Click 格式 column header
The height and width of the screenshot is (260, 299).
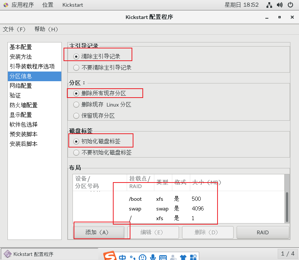click(181, 183)
